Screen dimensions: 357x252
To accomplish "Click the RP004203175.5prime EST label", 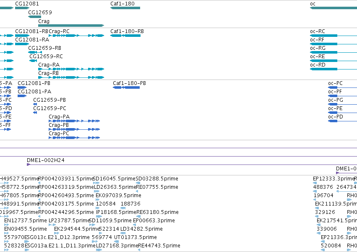I will pos(66,204).
